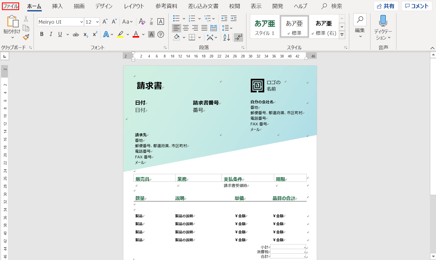The image size is (436, 260).
Task: Justify the paragraph text
Action: [204, 28]
